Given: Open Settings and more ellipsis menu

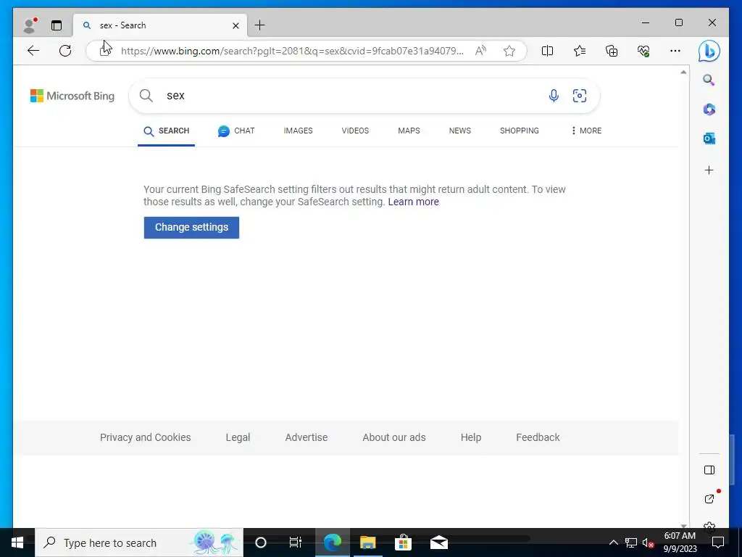Looking at the screenshot, I should (x=675, y=51).
